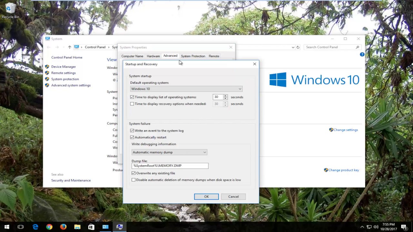Switch to the Remote tab
413x232 pixels.
[214, 56]
